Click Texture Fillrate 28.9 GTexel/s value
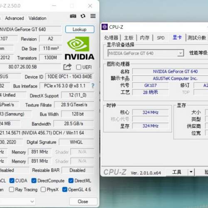 [74, 105]
